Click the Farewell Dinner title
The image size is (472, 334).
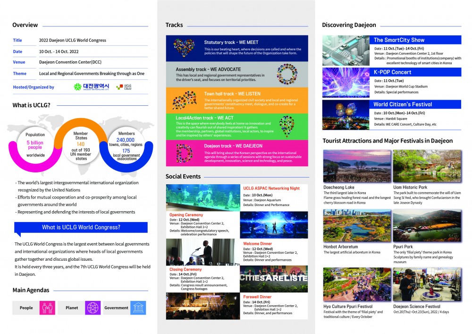[257, 297]
